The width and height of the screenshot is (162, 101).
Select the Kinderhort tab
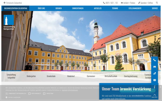71,76
